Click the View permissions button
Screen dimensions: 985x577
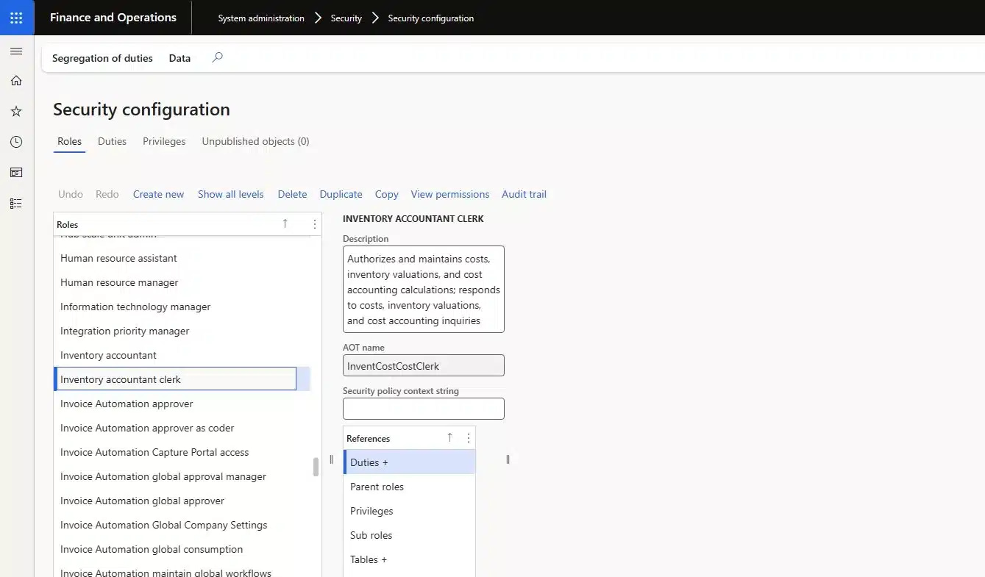point(449,194)
